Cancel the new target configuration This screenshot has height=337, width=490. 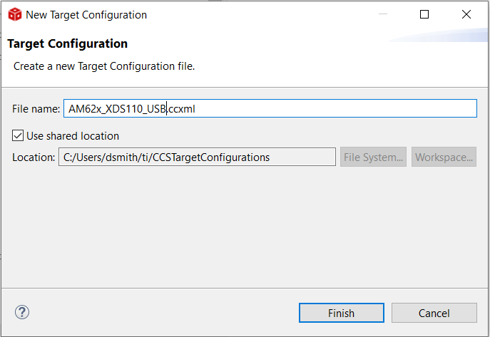click(x=434, y=313)
